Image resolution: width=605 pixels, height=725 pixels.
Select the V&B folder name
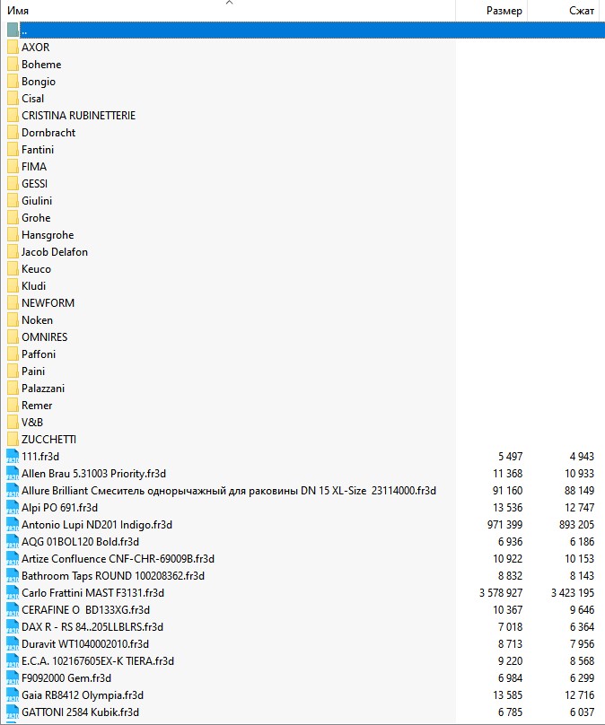click(x=32, y=422)
